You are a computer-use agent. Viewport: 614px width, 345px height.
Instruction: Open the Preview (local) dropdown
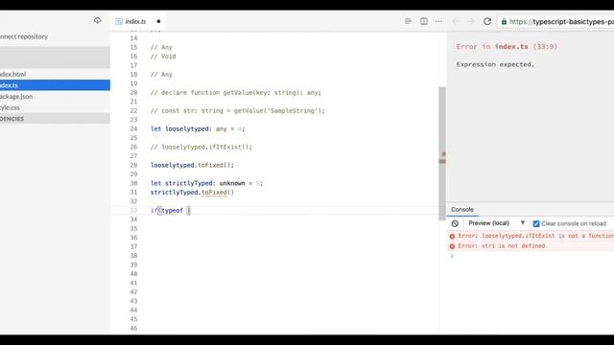(496, 223)
